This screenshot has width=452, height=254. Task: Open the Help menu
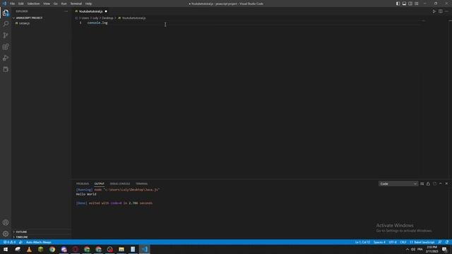click(88, 4)
